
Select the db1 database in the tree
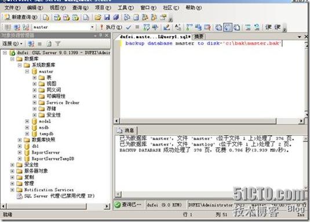click(x=35, y=146)
